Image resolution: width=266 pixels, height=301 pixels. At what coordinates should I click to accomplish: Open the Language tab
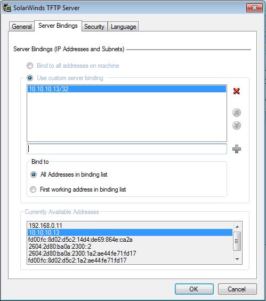click(x=123, y=27)
